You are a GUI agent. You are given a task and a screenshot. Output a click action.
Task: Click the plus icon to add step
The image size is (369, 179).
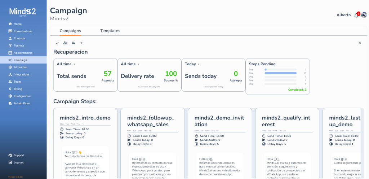tap(81, 43)
